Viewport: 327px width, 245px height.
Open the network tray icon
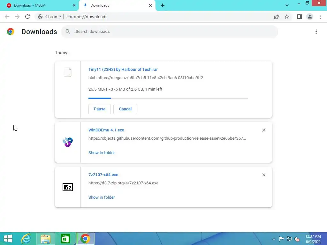(x=289, y=239)
